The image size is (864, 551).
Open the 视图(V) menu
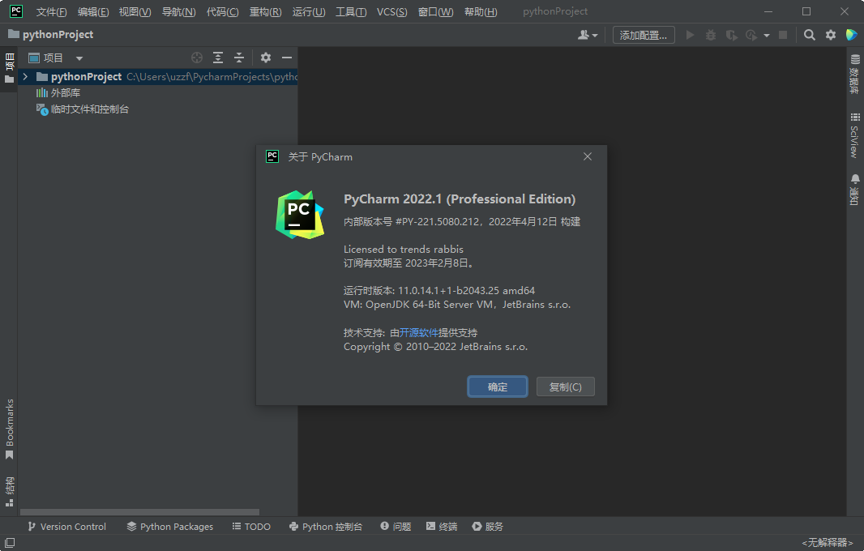(x=135, y=11)
